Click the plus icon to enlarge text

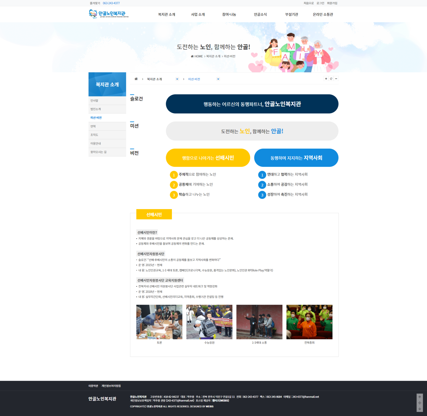[x=326, y=79]
